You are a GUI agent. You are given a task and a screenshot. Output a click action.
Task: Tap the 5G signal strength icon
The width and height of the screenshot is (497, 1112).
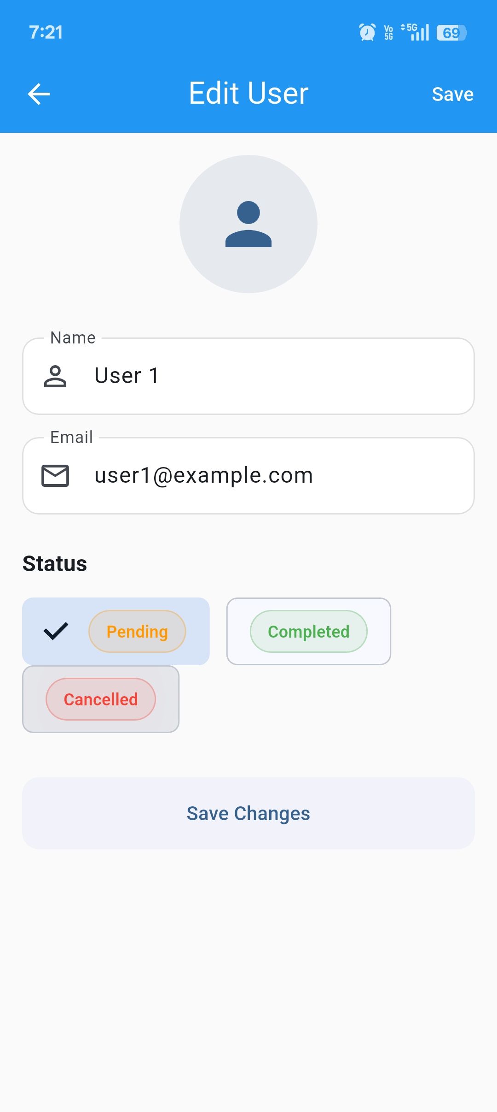coord(416,32)
